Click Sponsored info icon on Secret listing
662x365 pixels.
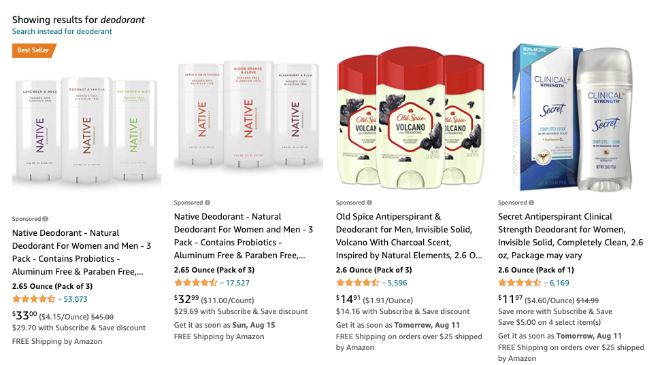tap(531, 203)
